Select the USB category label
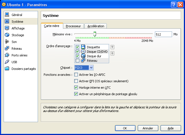Screen dimensions: 185x135 coord(14,62)
